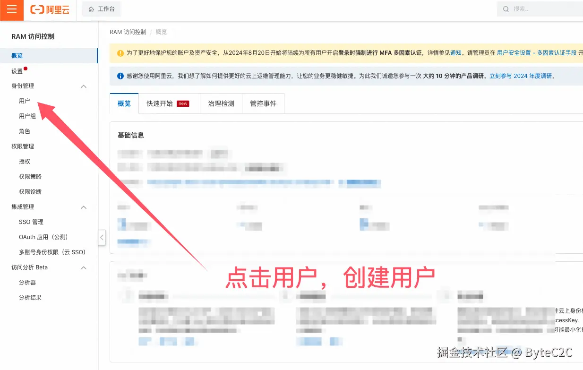The image size is (583, 370).
Task: Open OAuth 应用（公测）item
Action: pyautogui.click(x=43, y=237)
